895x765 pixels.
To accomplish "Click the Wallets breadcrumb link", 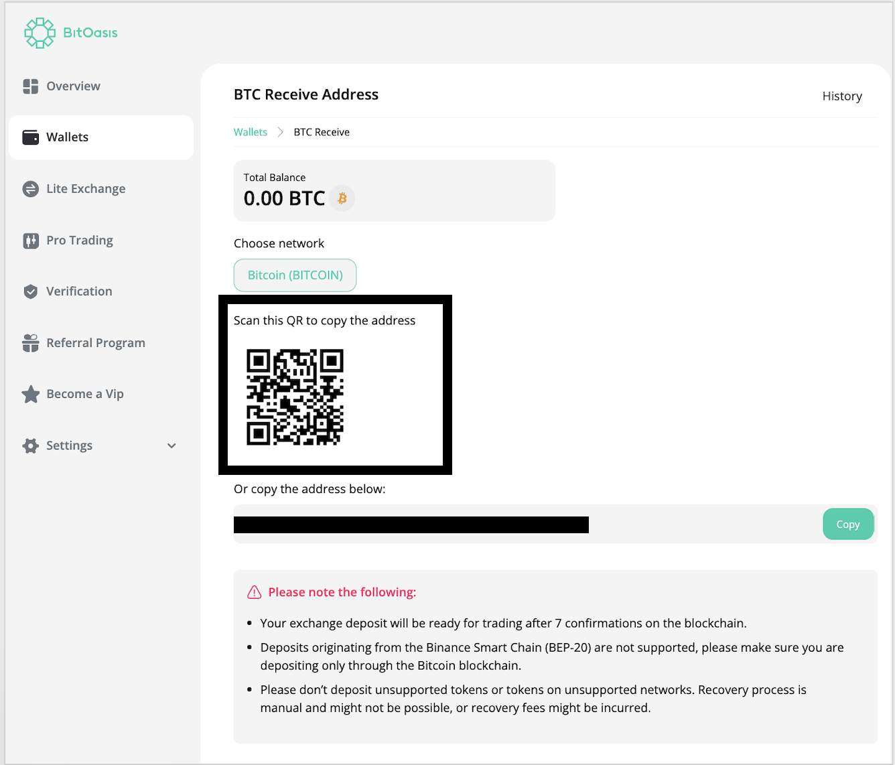I will (251, 132).
